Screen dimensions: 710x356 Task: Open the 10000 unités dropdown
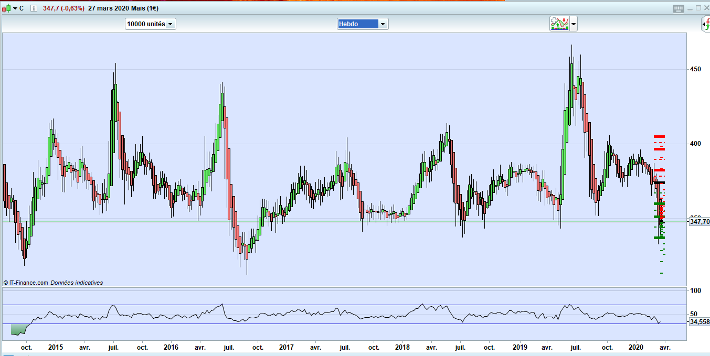click(151, 24)
